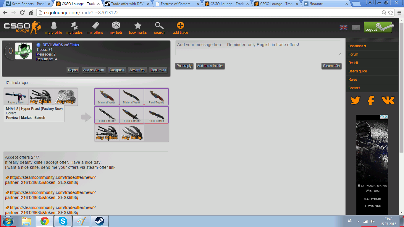Viewport: 404px width, 227px height.
Task: Switch to Scam Reports browser tab
Action: tap(27, 4)
